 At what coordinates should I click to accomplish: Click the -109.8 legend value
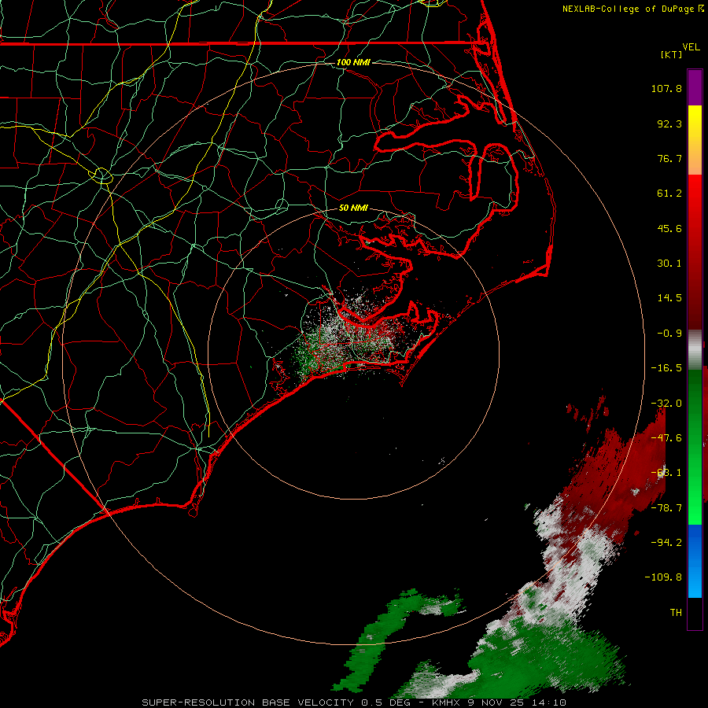coord(663,577)
